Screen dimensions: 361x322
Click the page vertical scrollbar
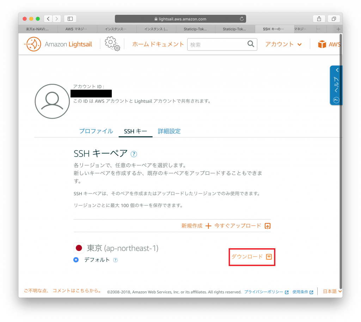[341, 161]
